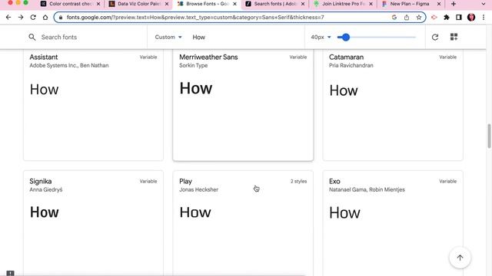Viewport: 492px width, 276px height.
Task: Open the Custom preview text type dropdown
Action: [168, 37]
